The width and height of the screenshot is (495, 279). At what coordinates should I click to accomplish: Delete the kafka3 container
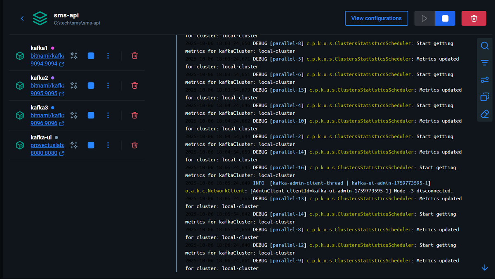(x=134, y=116)
